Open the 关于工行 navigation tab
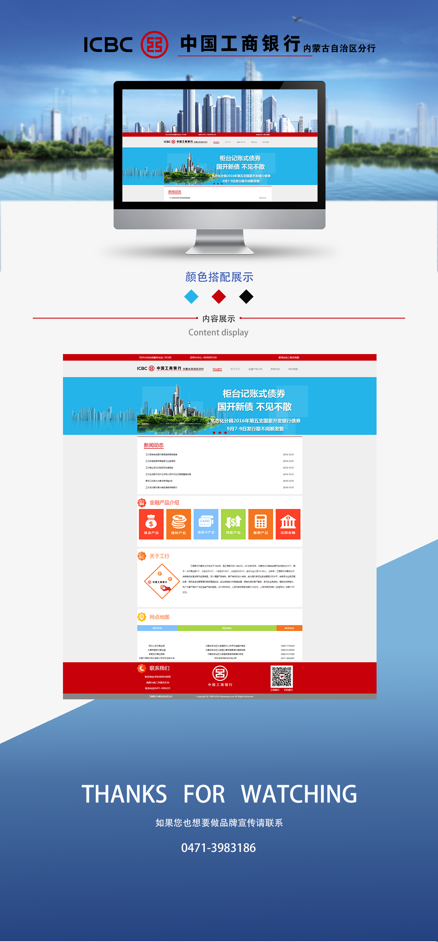438x942 pixels. click(x=235, y=369)
